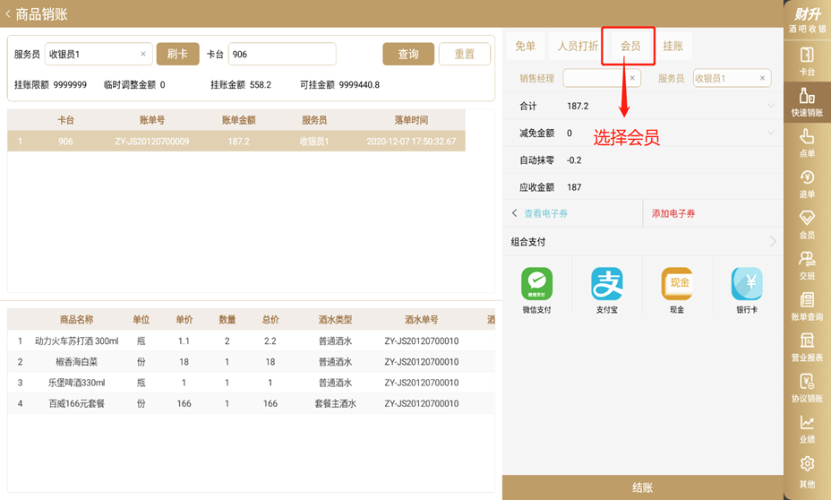Switch to the 挂账 tab

(x=673, y=46)
